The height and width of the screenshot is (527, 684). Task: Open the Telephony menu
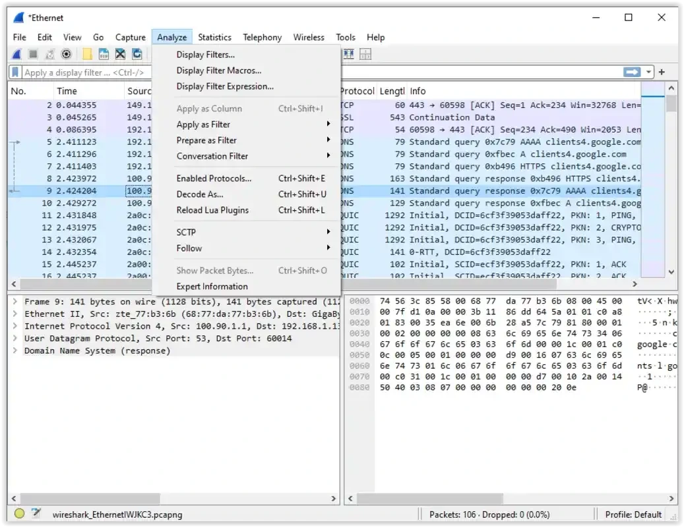(262, 38)
